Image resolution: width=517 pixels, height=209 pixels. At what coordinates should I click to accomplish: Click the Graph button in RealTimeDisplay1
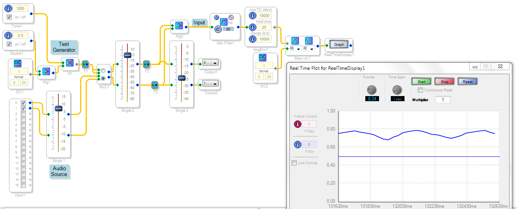point(339,45)
